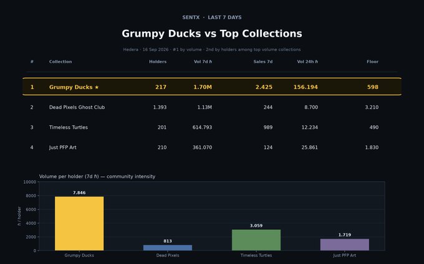
Task: Click Just PFP Art sales value 124
Action: pos(268,148)
